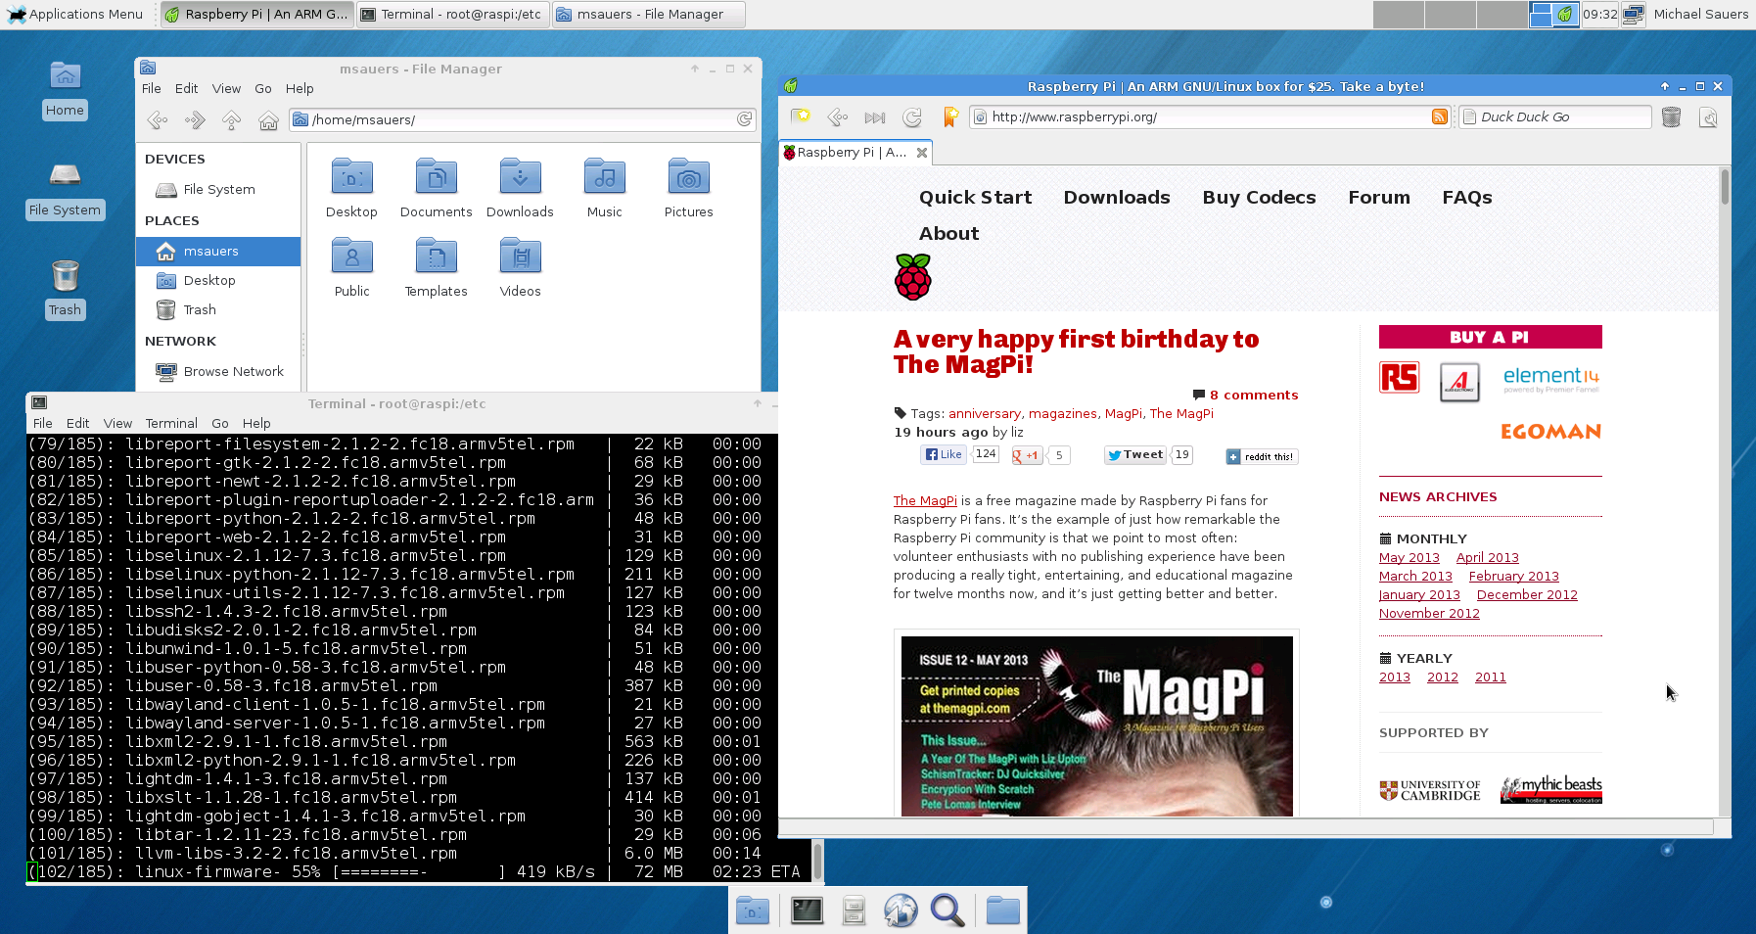The width and height of the screenshot is (1756, 934).
Task: Open the application finder magnifier in dock
Action: point(947,911)
